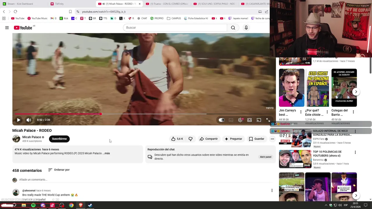This screenshot has width=372, height=209.
Task: Click Abrir panel for the chat replay
Action: (266, 157)
